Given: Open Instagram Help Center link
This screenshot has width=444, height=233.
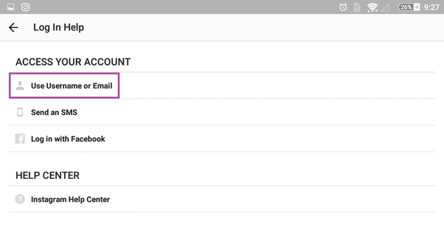Looking at the screenshot, I should click(222, 199).
